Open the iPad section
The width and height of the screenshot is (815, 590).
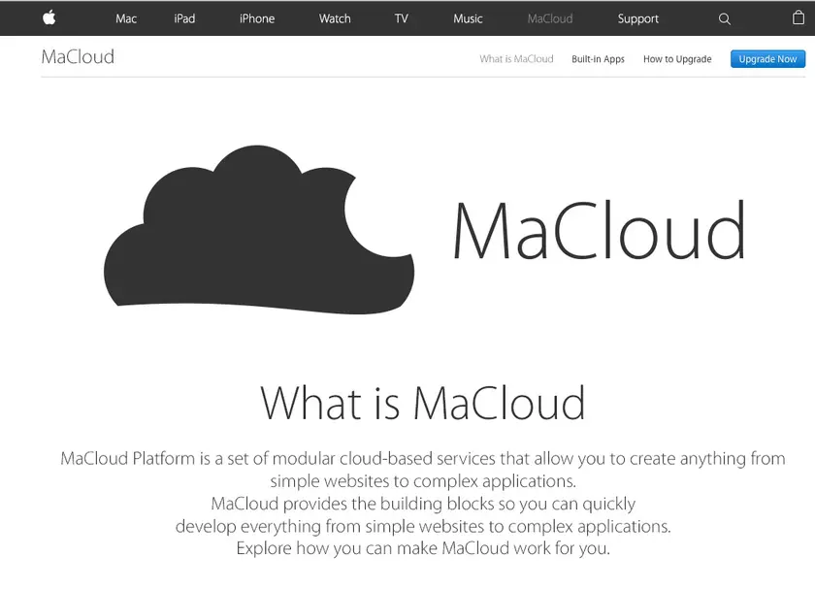[184, 17]
